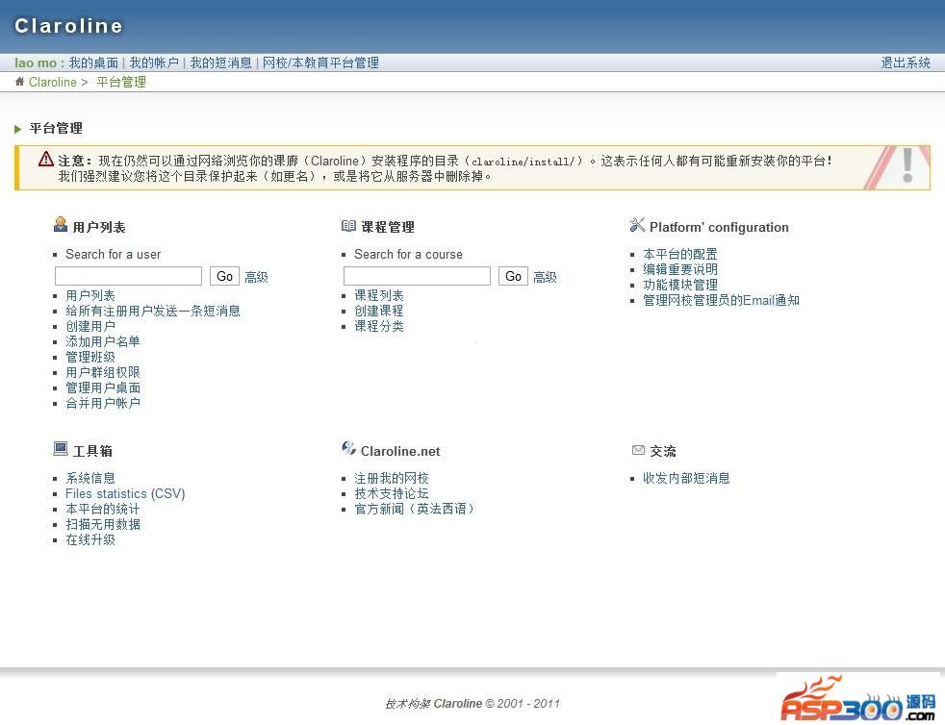The height and width of the screenshot is (725, 945).
Task: Open the 添加用户名单 link
Action: tap(103, 341)
